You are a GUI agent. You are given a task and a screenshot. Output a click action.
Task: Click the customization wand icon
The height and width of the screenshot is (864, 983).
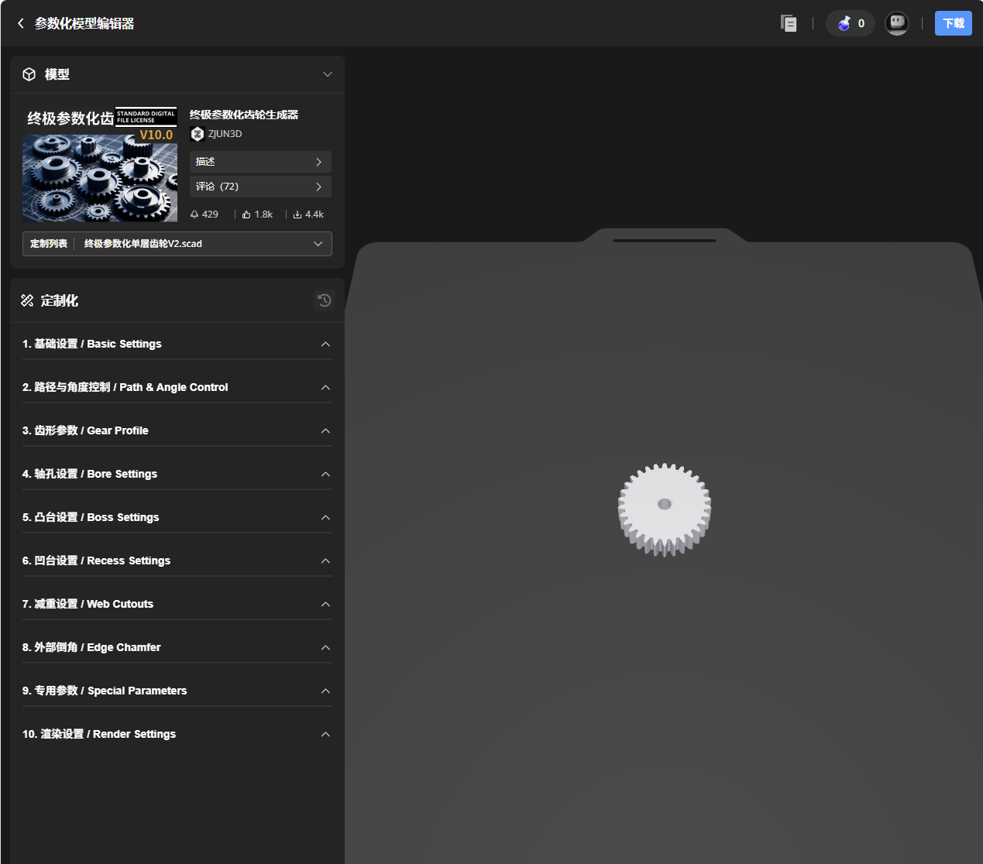coord(27,300)
